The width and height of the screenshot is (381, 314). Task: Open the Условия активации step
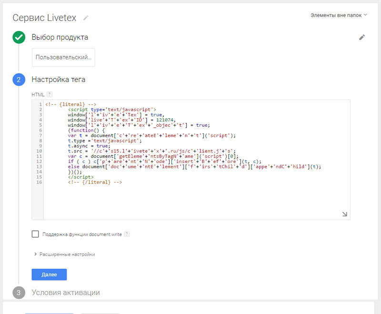click(x=66, y=293)
